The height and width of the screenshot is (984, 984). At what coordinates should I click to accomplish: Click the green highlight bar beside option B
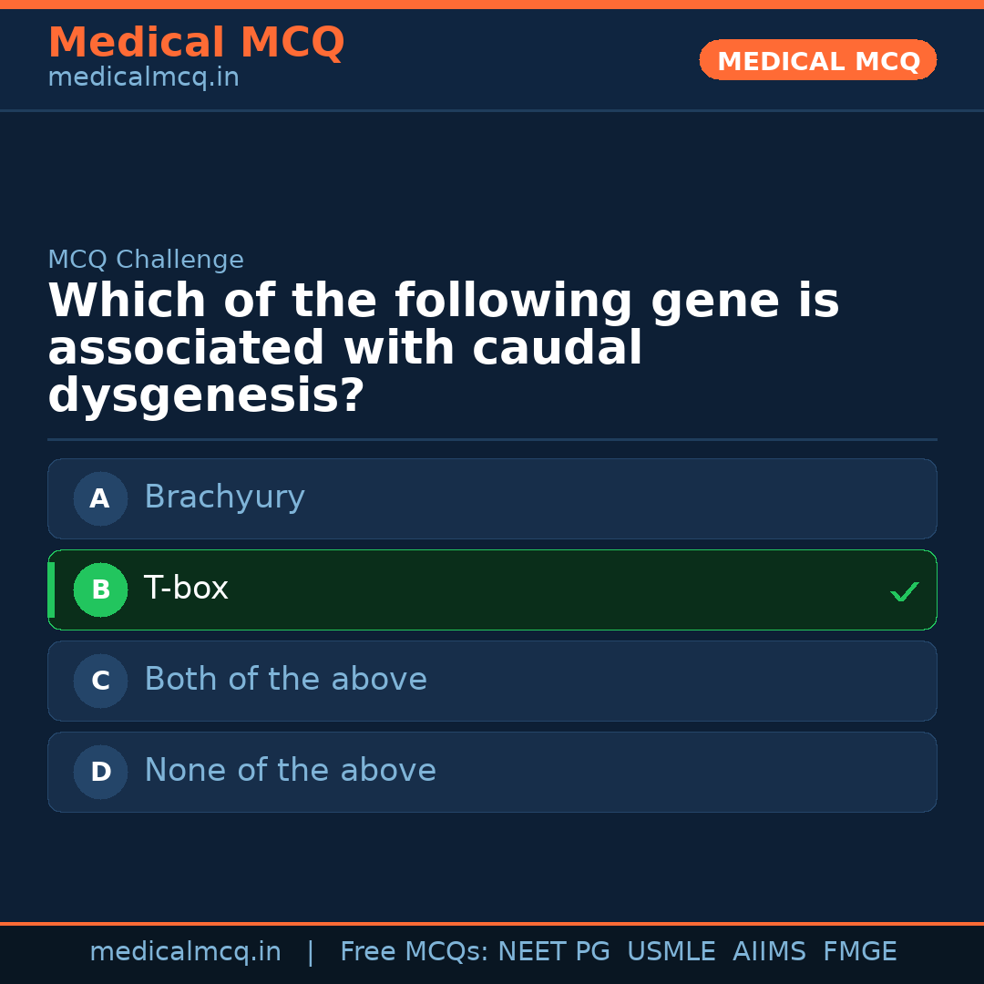tap(50, 589)
